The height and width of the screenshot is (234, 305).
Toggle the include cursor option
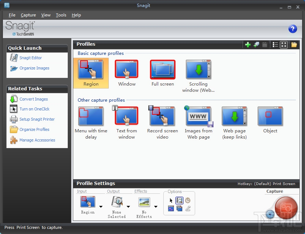click(171, 200)
